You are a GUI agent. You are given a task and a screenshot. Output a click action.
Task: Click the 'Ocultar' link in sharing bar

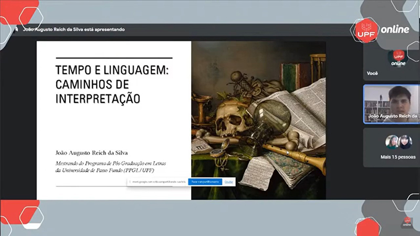pyautogui.click(x=229, y=181)
